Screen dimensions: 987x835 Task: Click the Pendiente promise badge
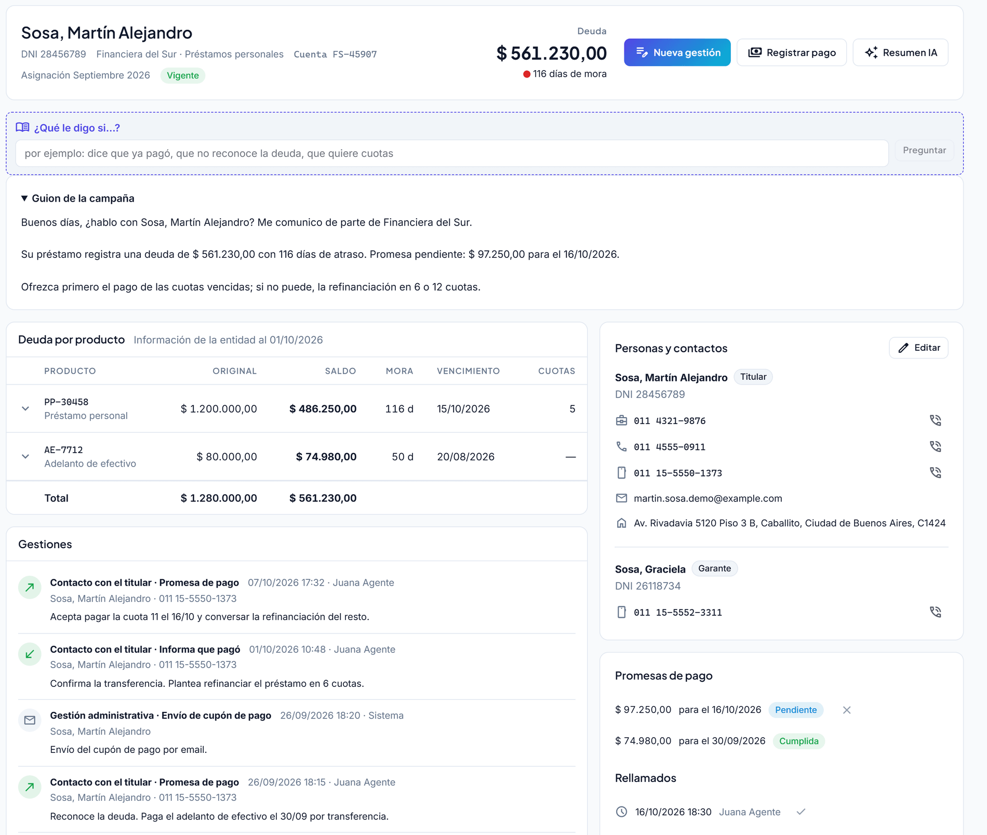click(796, 710)
